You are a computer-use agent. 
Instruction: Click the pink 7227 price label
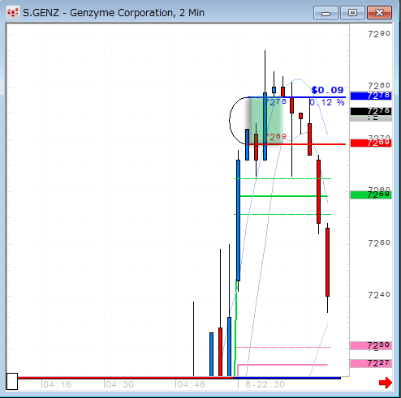(x=371, y=363)
